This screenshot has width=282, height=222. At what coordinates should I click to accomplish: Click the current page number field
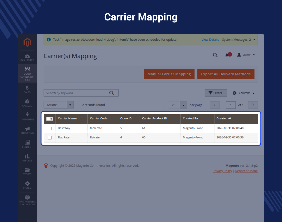click(x=231, y=105)
